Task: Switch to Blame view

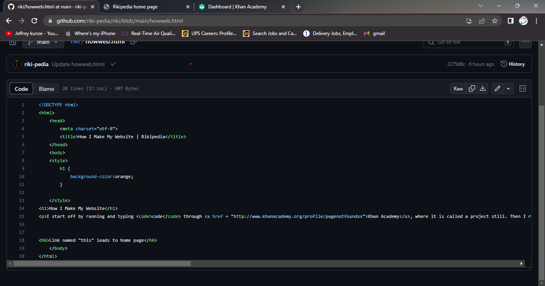Action: [46, 88]
